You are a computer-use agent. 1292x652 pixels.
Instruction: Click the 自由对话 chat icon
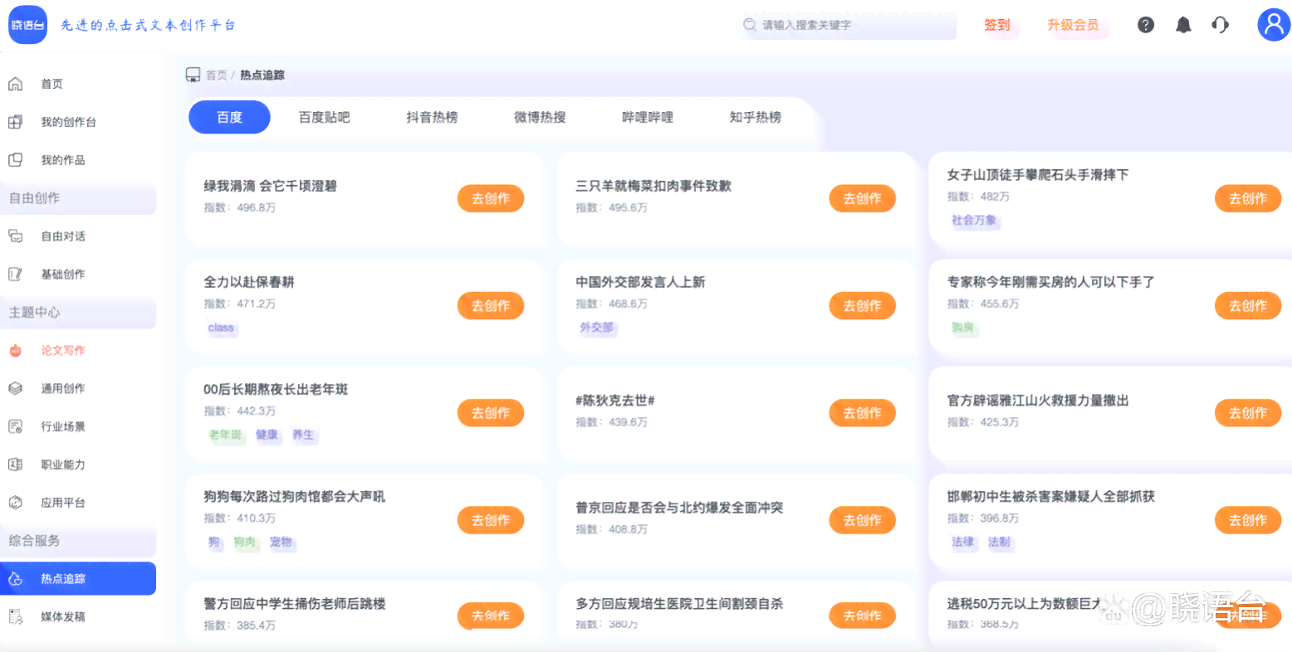15,236
